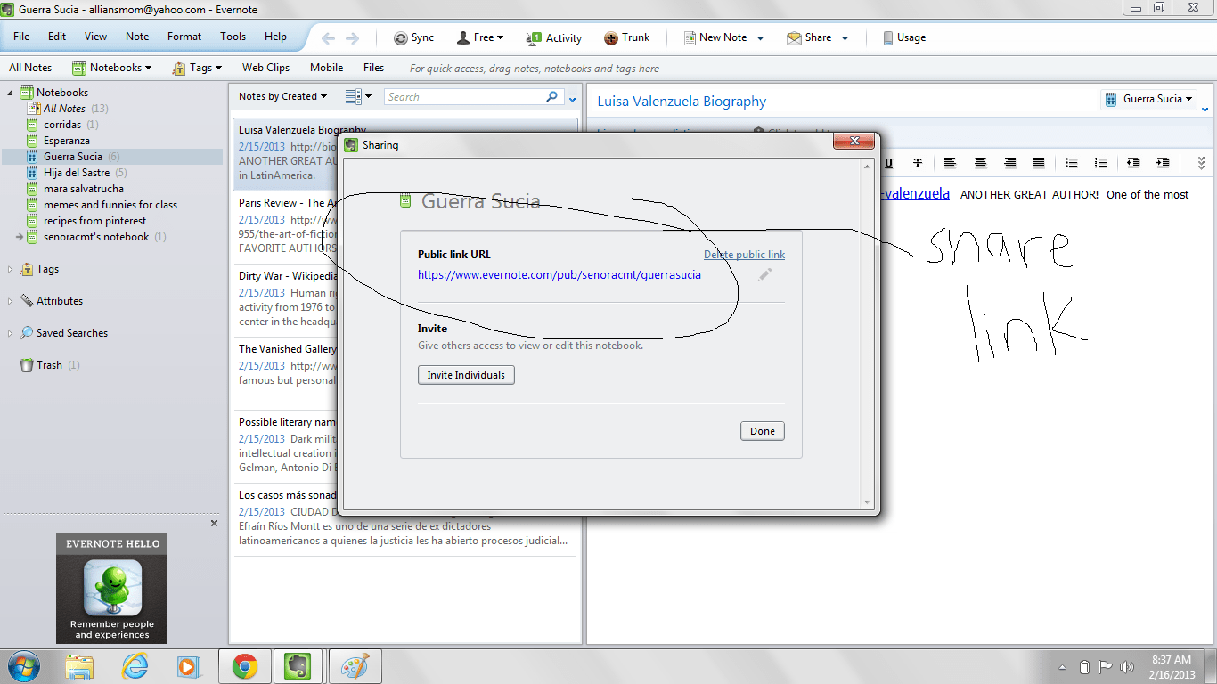This screenshot has width=1217, height=684.
Task: Open the New Note dropdown arrow
Action: (x=760, y=38)
